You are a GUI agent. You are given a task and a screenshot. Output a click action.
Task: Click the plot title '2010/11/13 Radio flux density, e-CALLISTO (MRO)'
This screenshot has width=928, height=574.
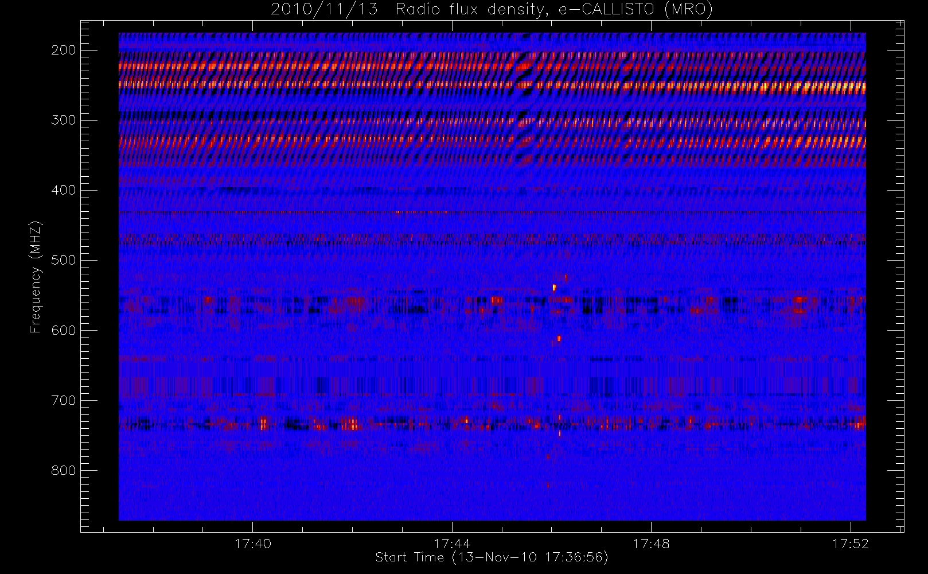pyautogui.click(x=492, y=10)
